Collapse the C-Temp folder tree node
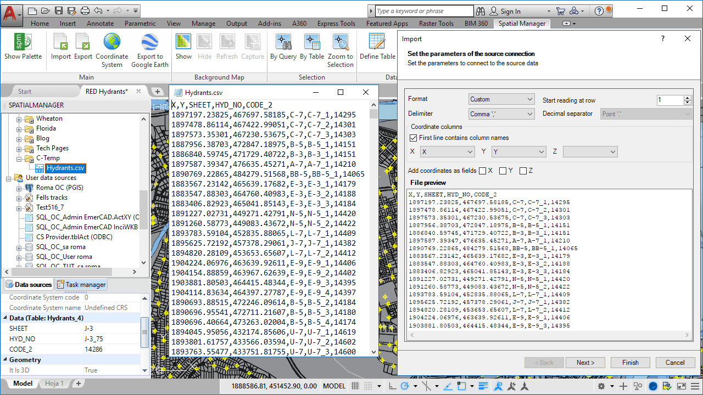703x395 pixels. coord(19,158)
